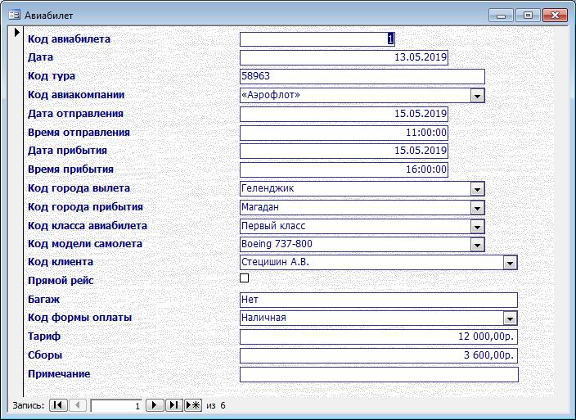This screenshot has height=420, width=576.
Task: Expand Код клиента dropdown arrow
Action: click(511, 264)
